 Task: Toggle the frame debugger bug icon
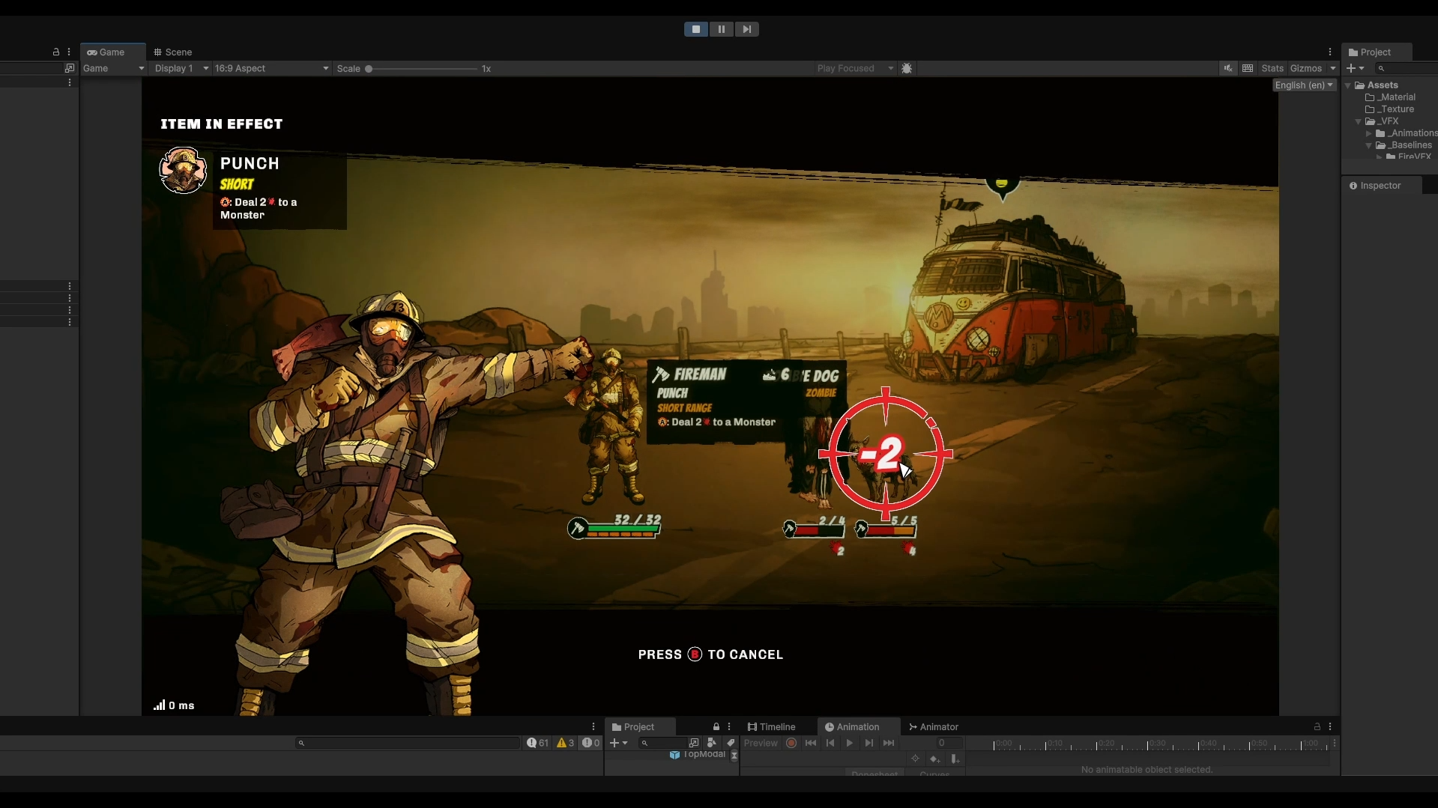coord(907,68)
